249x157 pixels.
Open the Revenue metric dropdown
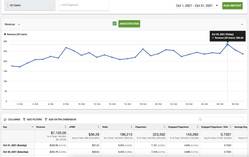(12, 25)
